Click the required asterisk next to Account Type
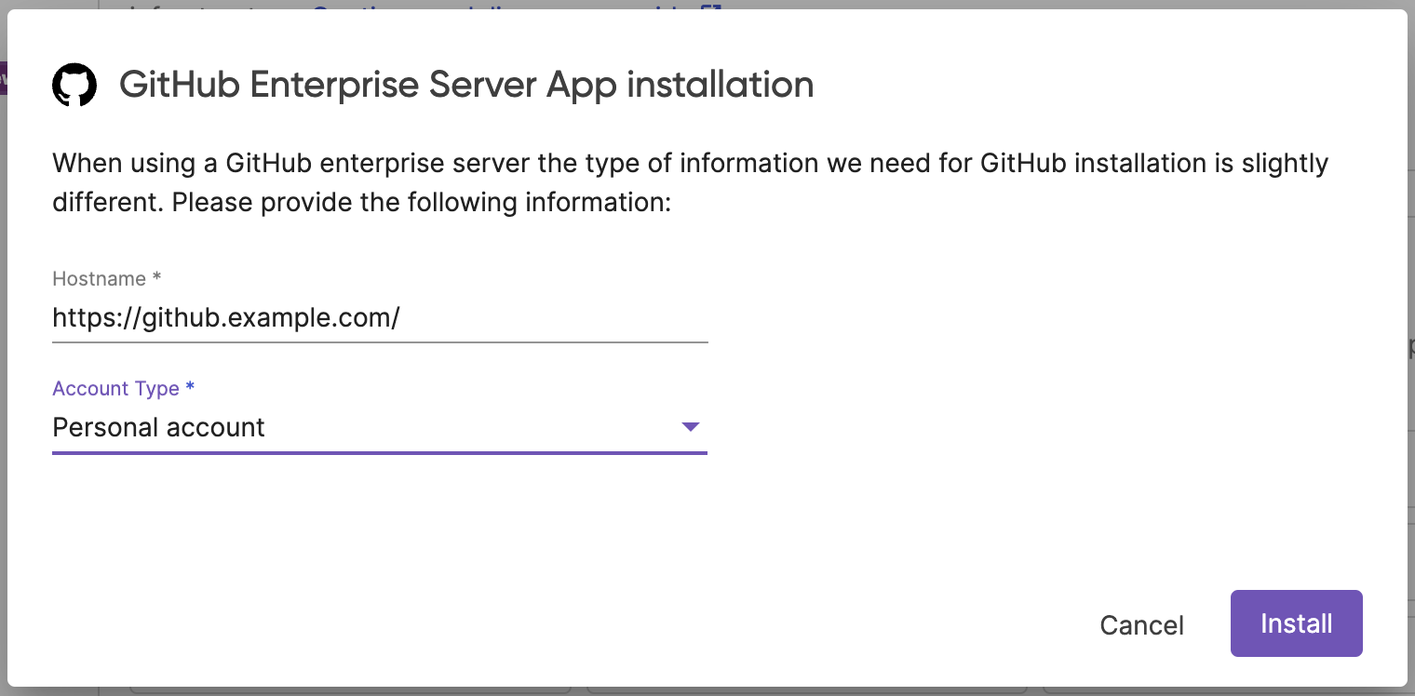 (x=190, y=386)
